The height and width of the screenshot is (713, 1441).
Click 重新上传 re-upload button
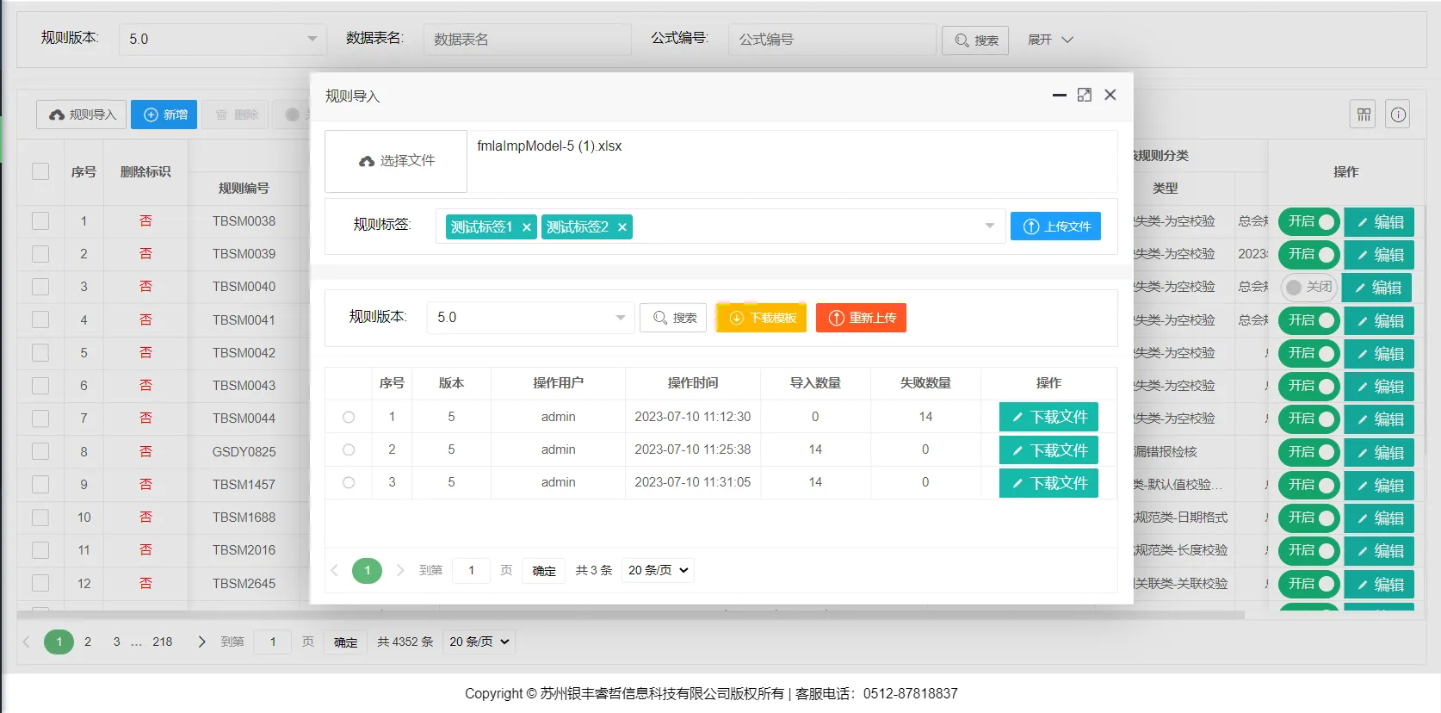coord(861,318)
